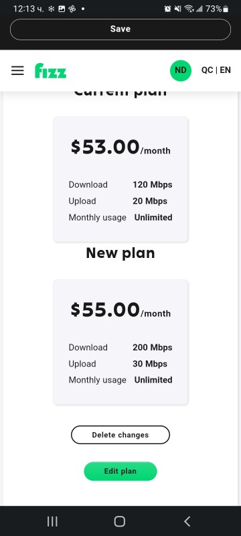Tap the Android home button
The width and height of the screenshot is (241, 536).
[120, 521]
